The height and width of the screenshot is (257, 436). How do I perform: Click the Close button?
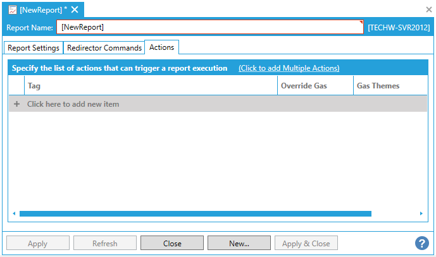click(172, 243)
